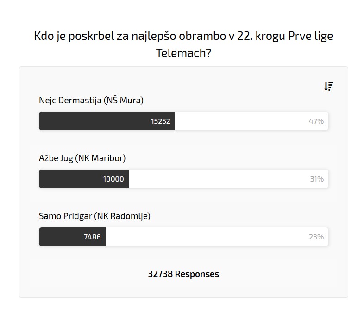Click the empty white part of Samo Pridgar's bar
Viewport: 364px width, 315px height.
(204, 237)
